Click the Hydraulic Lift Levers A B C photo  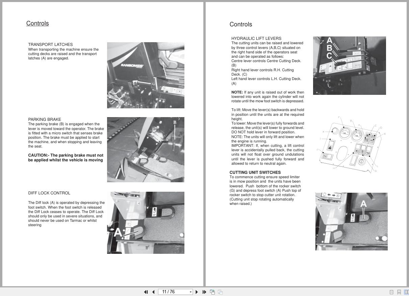click(x=350, y=65)
